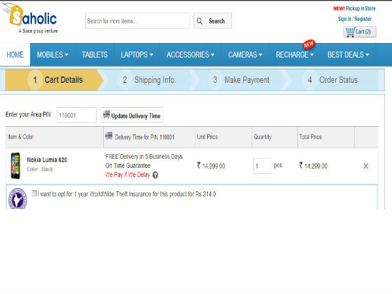Open the shopping cart icon
392x294 pixels.
point(350,31)
